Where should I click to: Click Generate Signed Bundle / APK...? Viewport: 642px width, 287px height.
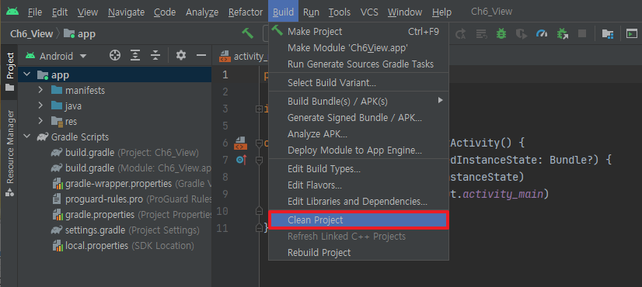click(x=358, y=118)
